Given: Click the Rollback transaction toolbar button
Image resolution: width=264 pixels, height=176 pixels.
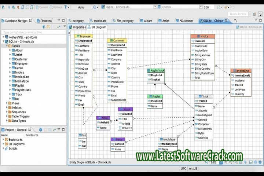Looking at the screenshot, I should pos(55,7).
